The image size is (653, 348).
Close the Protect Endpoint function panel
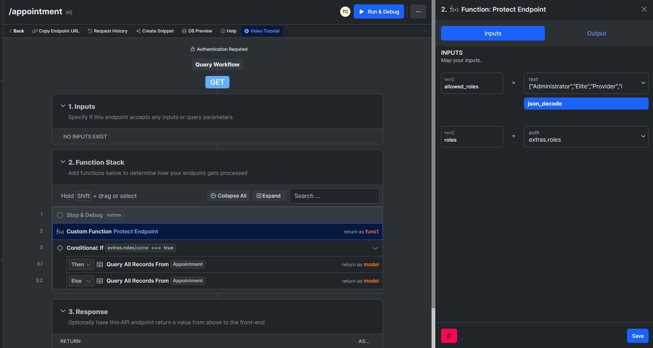point(644,9)
